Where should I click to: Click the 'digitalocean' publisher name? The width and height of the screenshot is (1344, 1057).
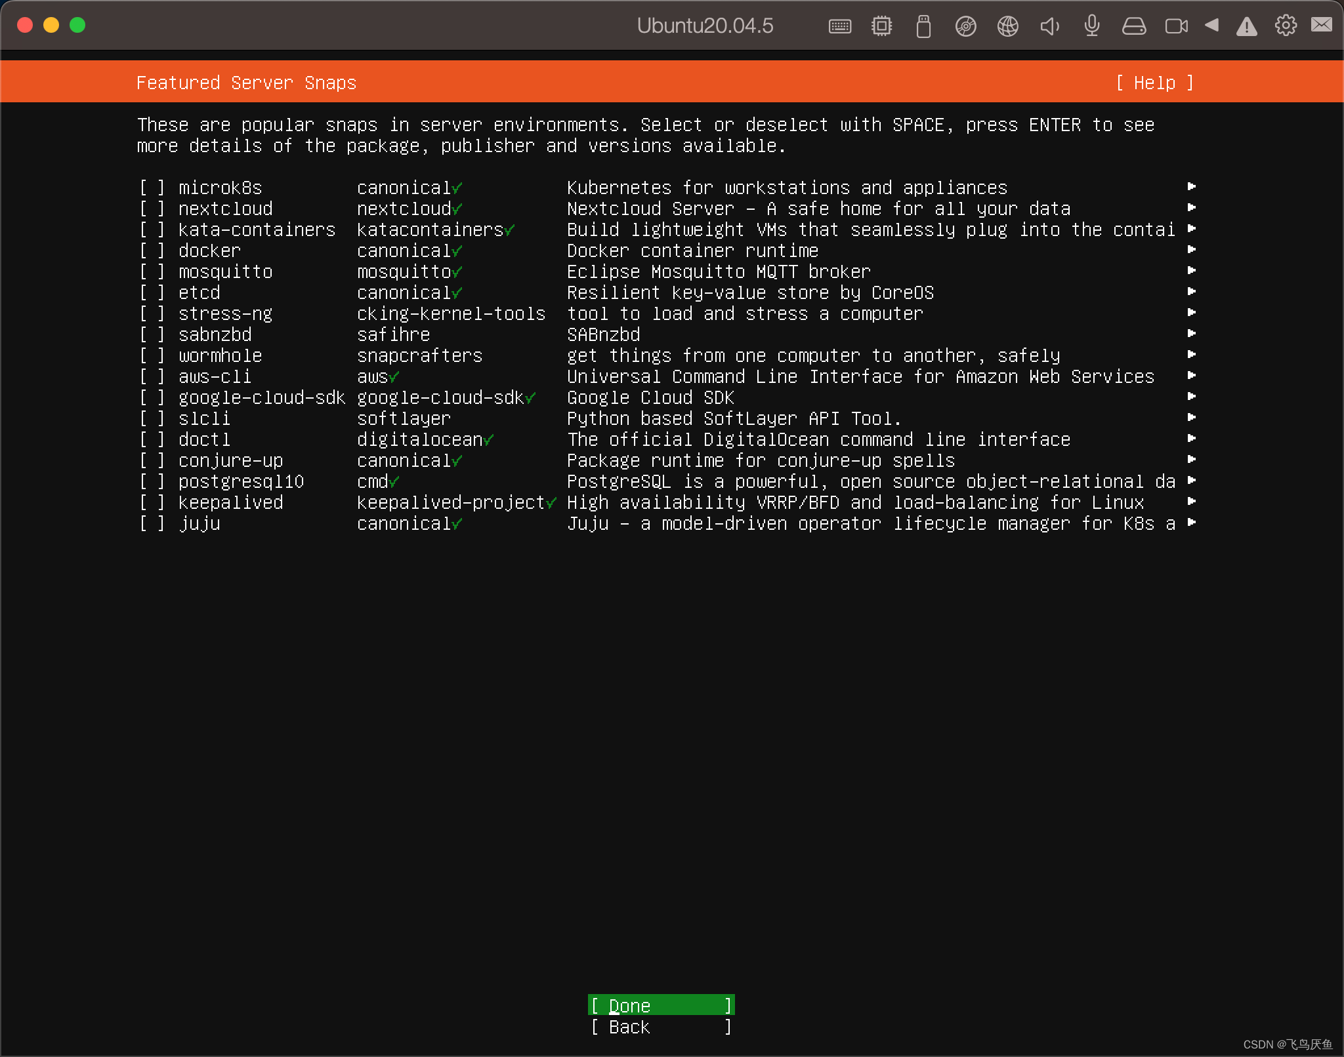[x=420, y=440]
